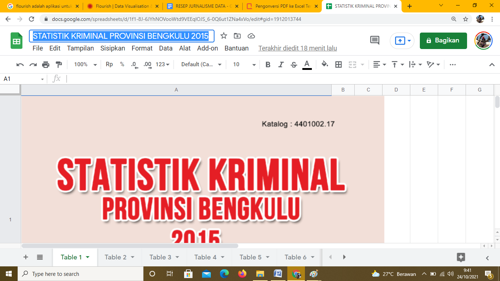Select the Paint format tool
This screenshot has height=281, width=500.
[59, 65]
